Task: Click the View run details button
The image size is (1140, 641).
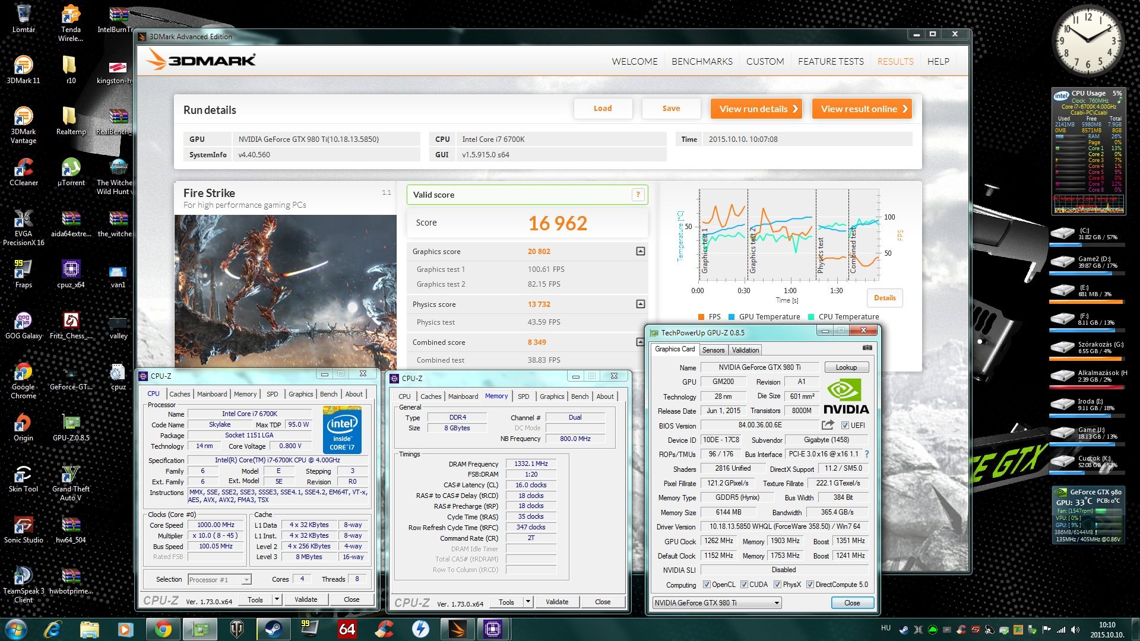Action: pos(756,109)
